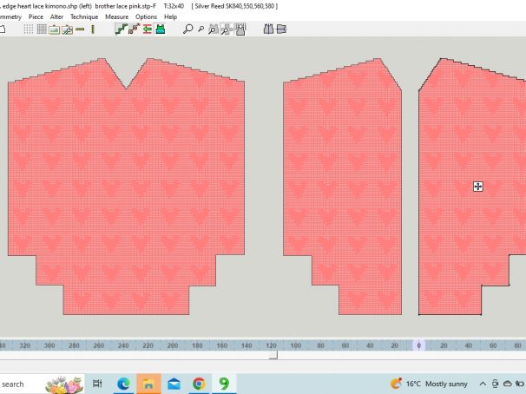
Task: Open Google Chrome from the taskbar
Action: point(199,383)
